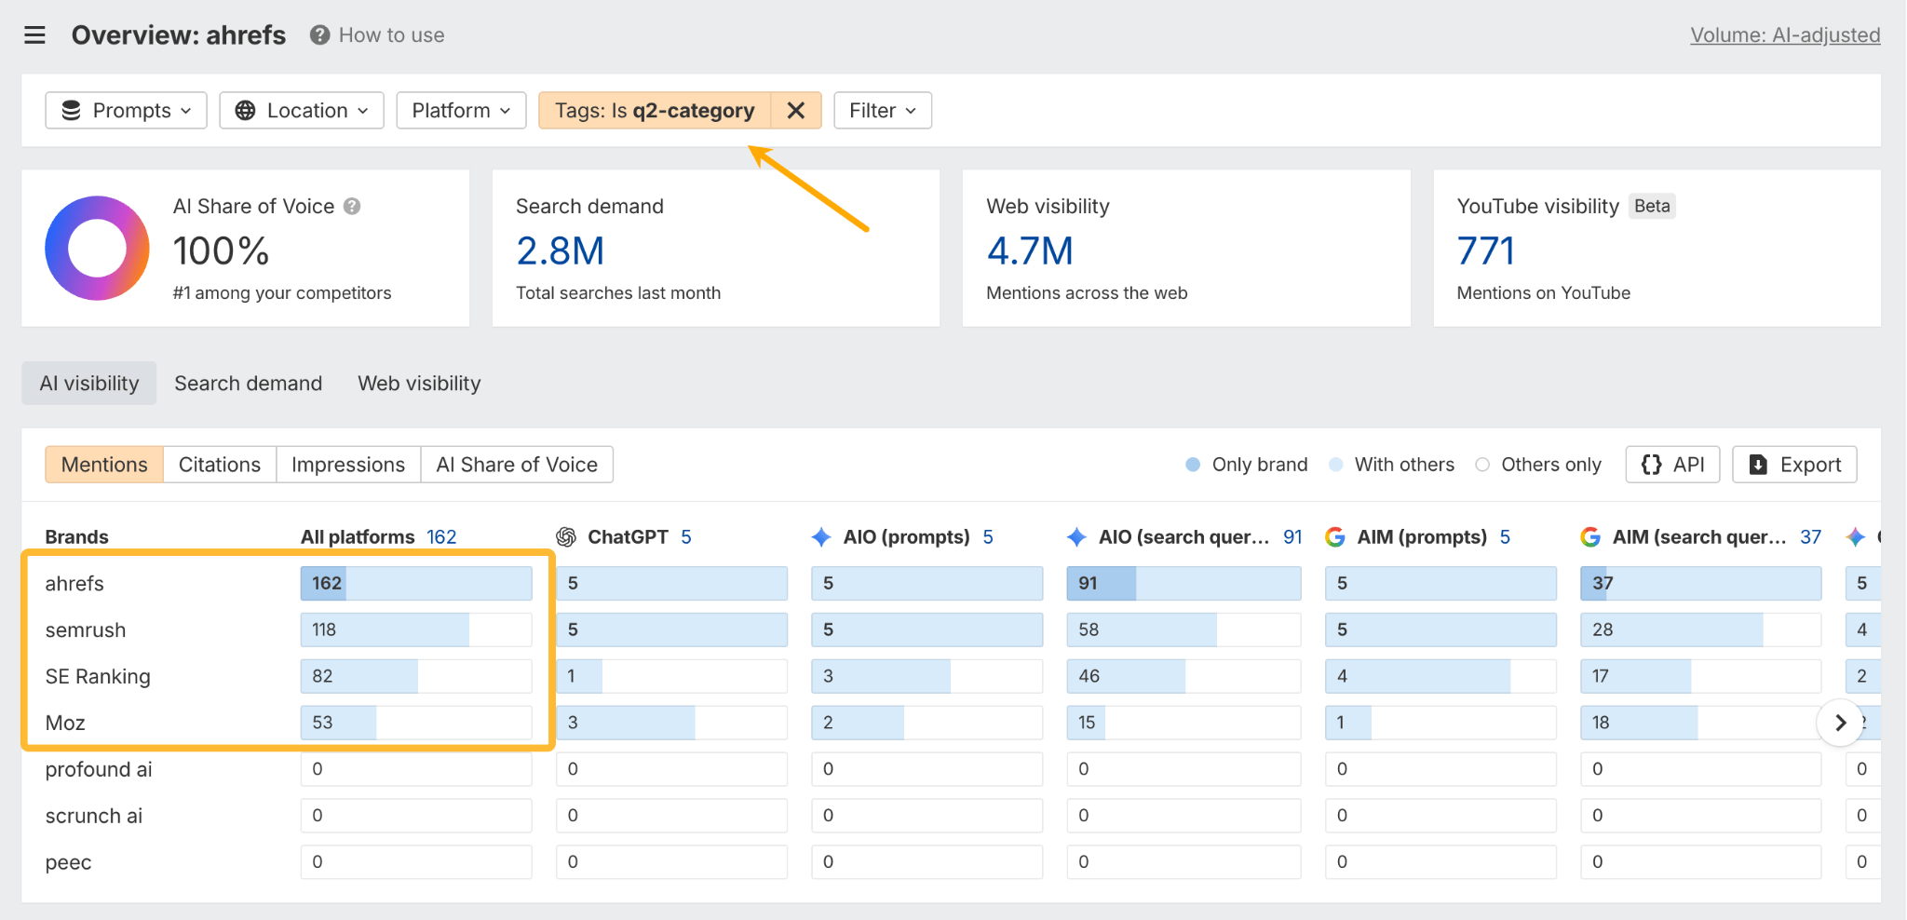This screenshot has height=920, width=1907.
Task: Click the SE Ranking All platforms bar 82
Action: 416,676
